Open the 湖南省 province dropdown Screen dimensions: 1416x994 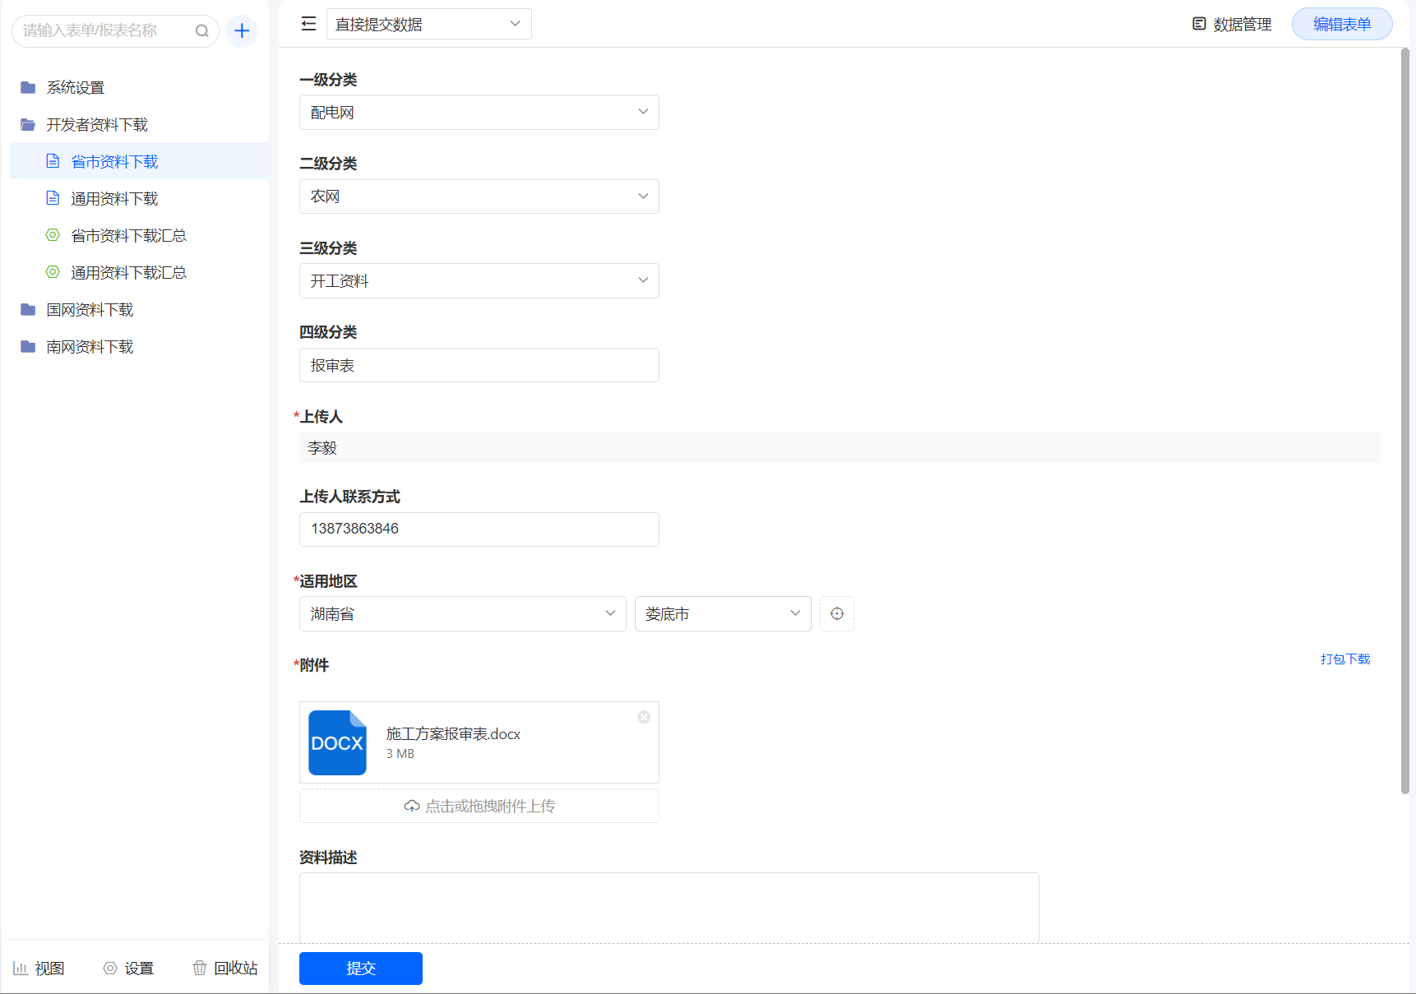462,614
